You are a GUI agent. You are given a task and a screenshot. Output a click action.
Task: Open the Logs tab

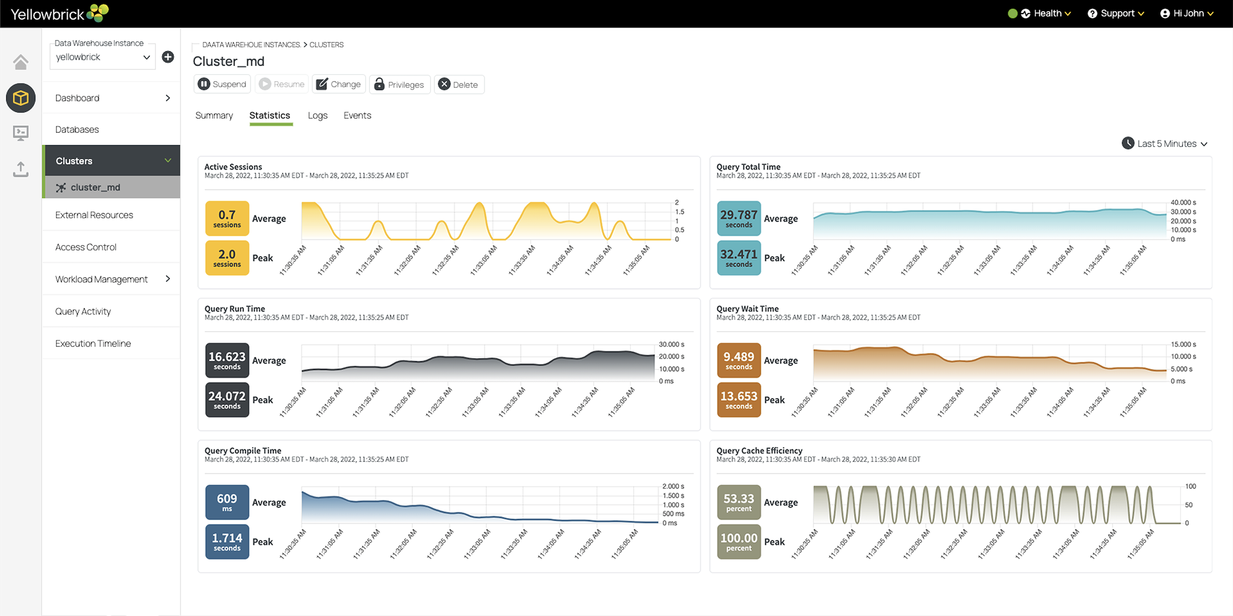point(318,115)
